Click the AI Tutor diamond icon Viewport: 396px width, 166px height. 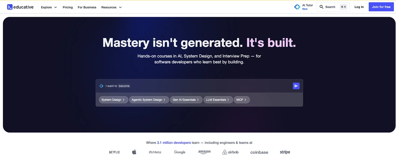click(x=297, y=7)
